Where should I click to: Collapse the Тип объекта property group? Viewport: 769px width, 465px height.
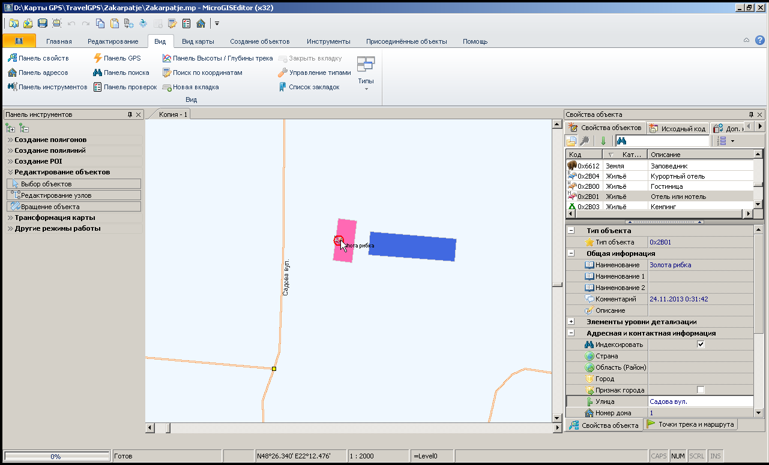pyautogui.click(x=571, y=231)
